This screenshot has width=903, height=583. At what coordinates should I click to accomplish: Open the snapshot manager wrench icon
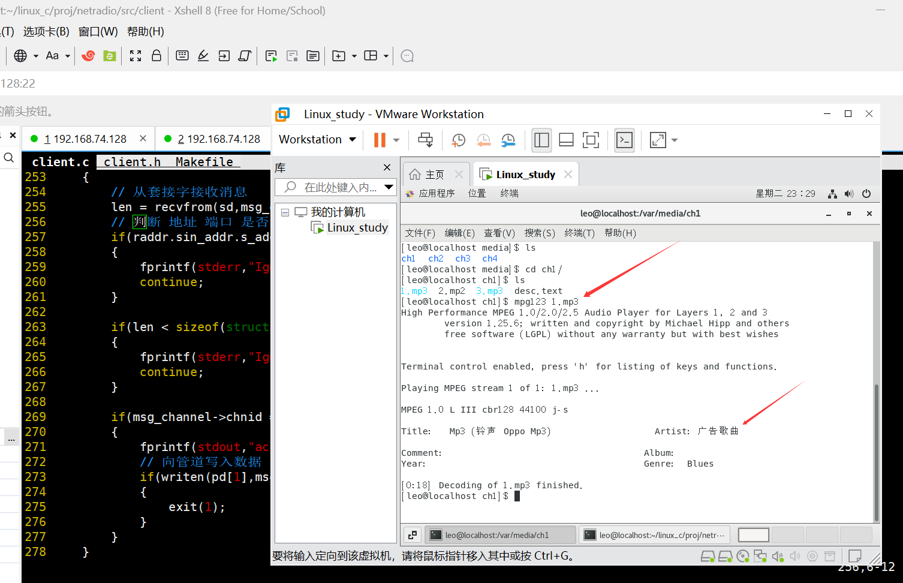click(508, 140)
